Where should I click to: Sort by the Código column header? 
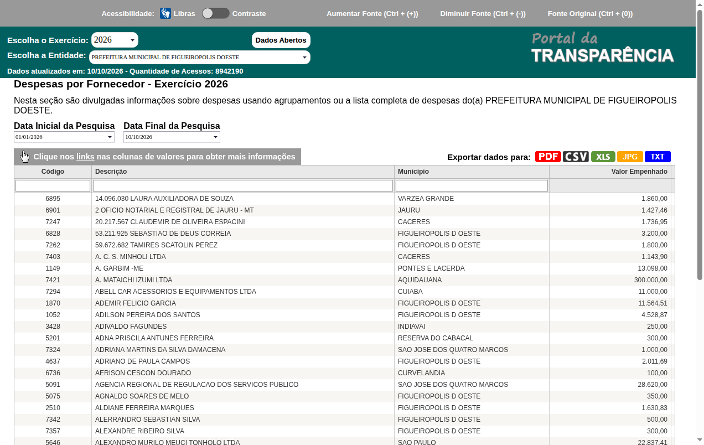click(53, 172)
